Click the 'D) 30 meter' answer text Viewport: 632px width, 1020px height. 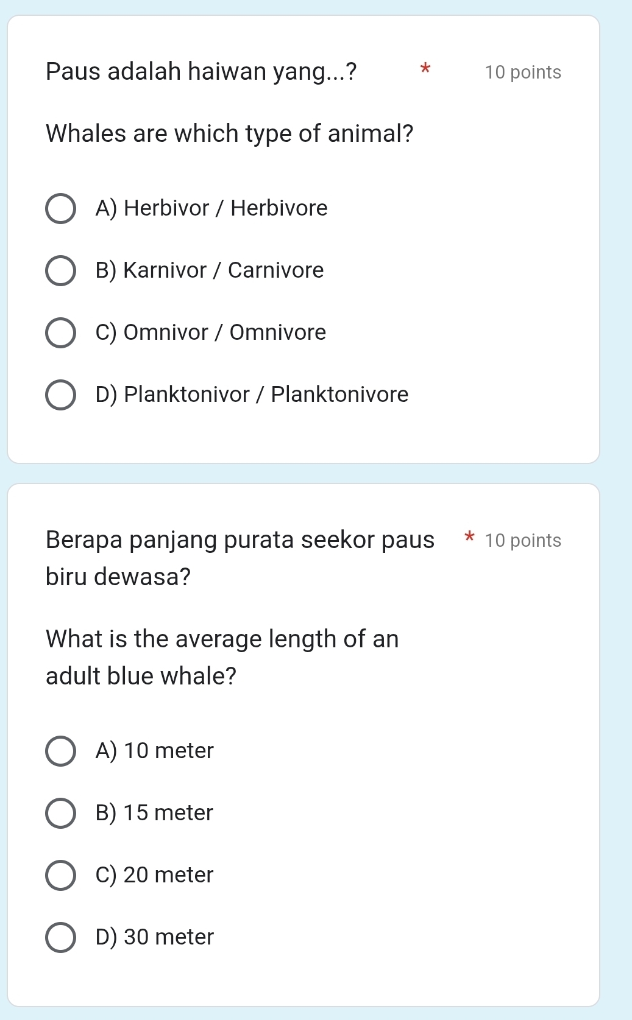pos(155,937)
